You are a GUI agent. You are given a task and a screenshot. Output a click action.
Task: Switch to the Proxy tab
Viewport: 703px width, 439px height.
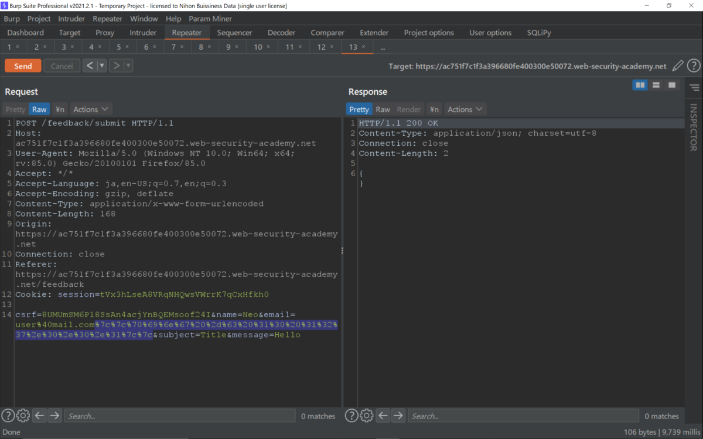[x=105, y=33]
